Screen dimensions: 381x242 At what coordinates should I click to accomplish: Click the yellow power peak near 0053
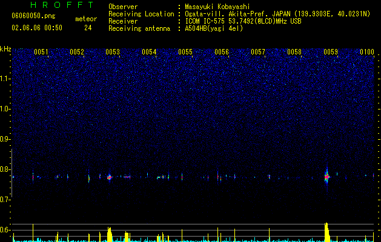pos(110,234)
